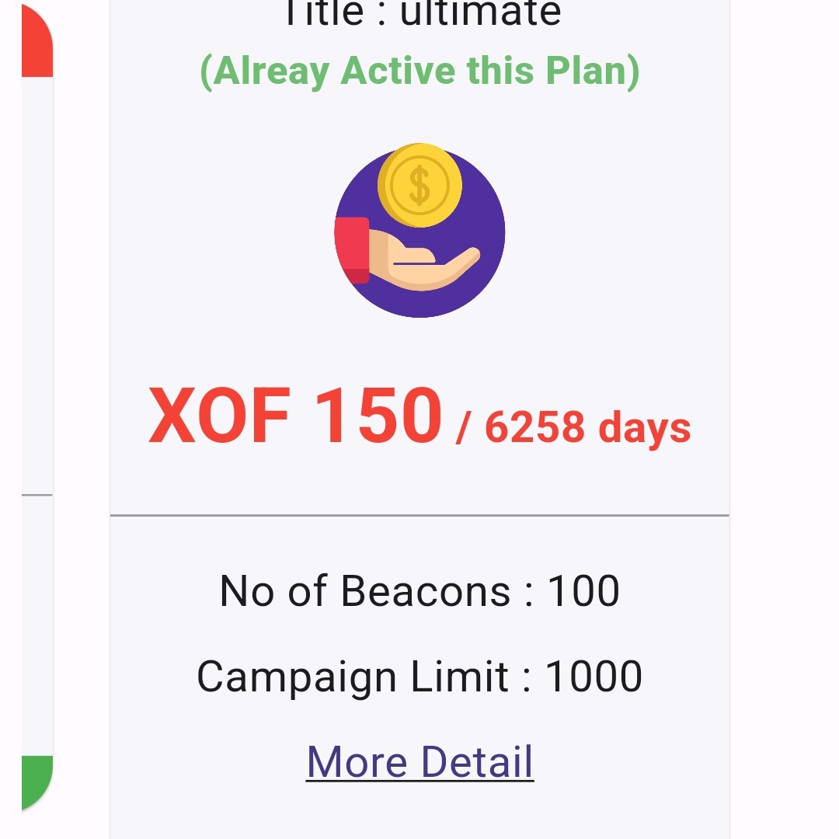Click the '/ 6258 days' duration text
Image resolution: width=839 pixels, height=839 pixels.
tap(573, 427)
